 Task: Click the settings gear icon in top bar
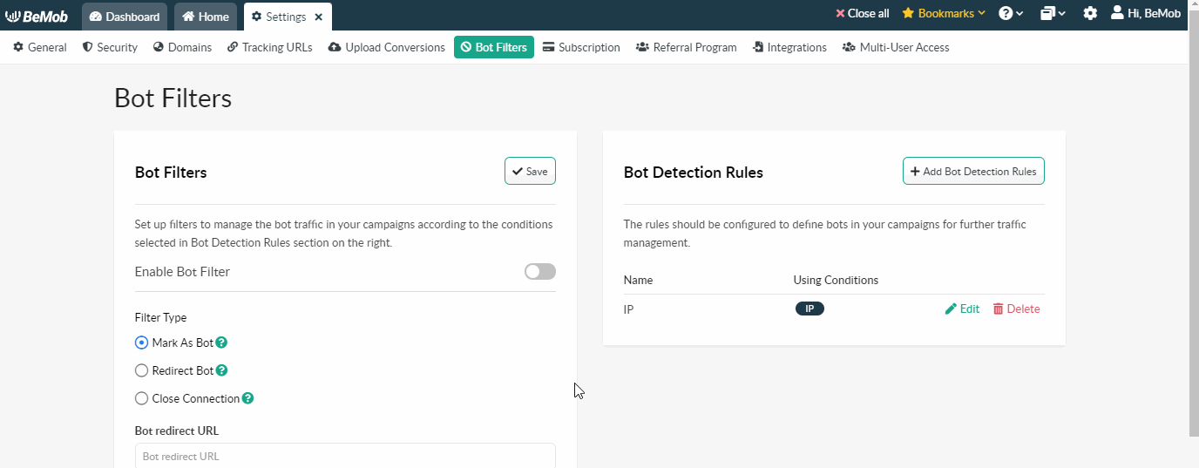coord(1090,14)
